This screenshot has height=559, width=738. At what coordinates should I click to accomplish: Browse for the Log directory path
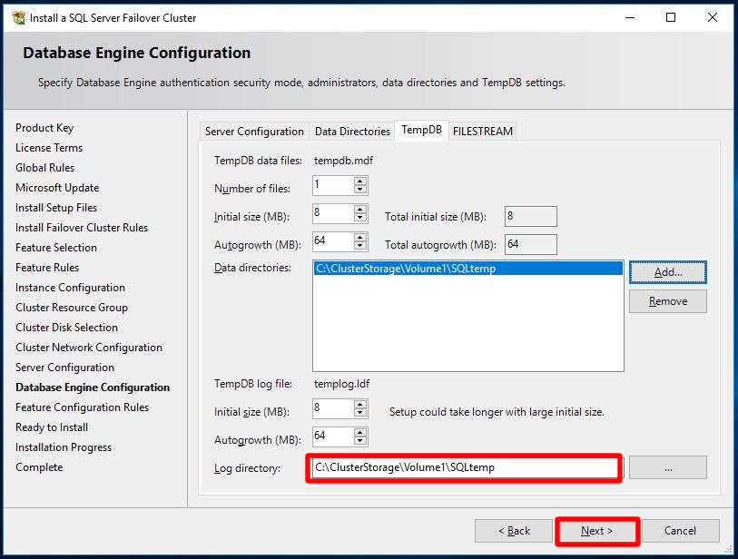(667, 467)
